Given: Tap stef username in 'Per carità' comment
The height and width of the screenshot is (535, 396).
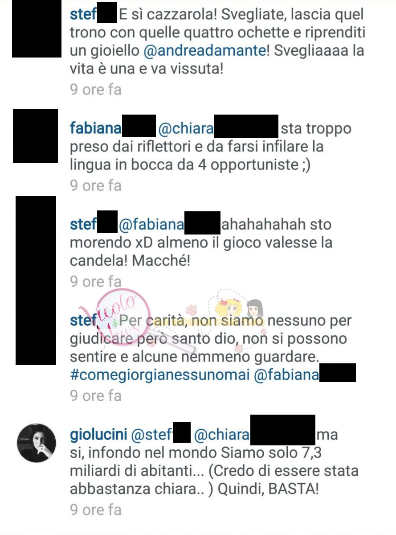Looking at the screenshot, I should (83, 320).
